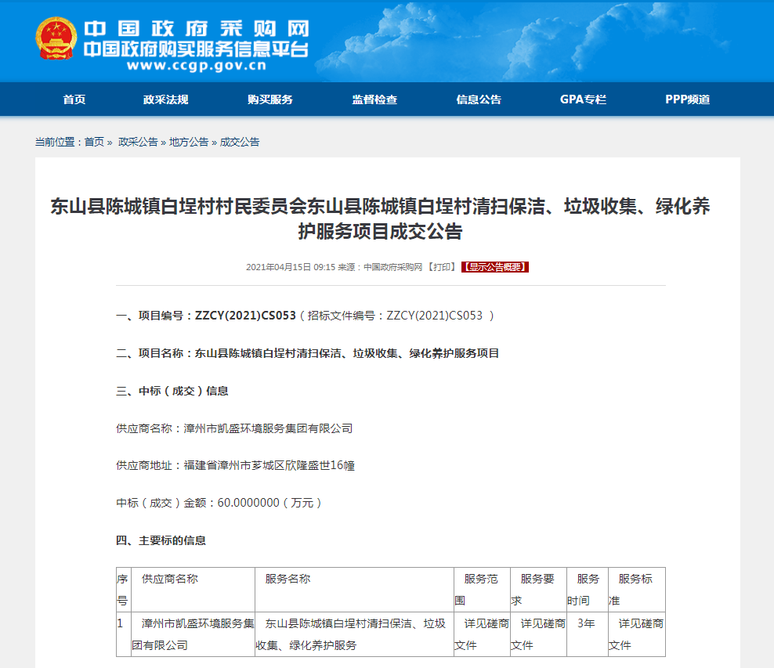
Task: Click the 中国政府采购网 header title
Action: tap(197, 29)
